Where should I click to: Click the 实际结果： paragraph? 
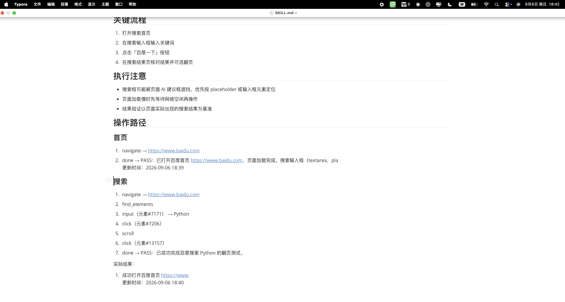[x=124, y=264]
